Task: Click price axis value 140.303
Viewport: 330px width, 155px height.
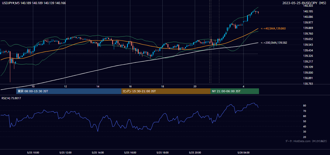Action: click(308, 6)
